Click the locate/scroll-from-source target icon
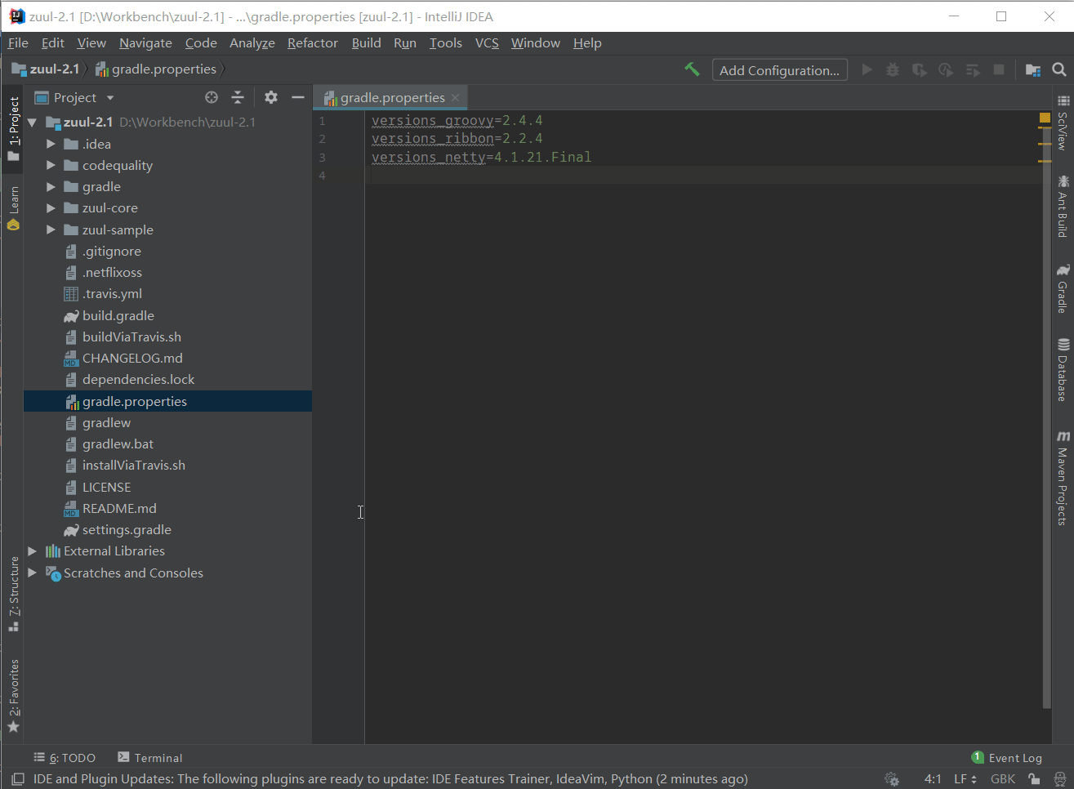The width and height of the screenshot is (1074, 789). coord(212,97)
